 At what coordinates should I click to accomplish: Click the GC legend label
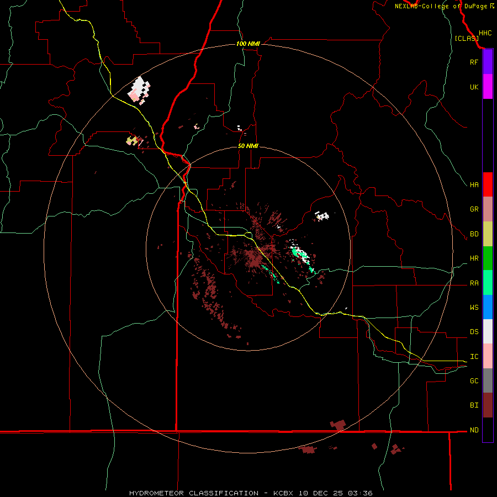[474, 381]
